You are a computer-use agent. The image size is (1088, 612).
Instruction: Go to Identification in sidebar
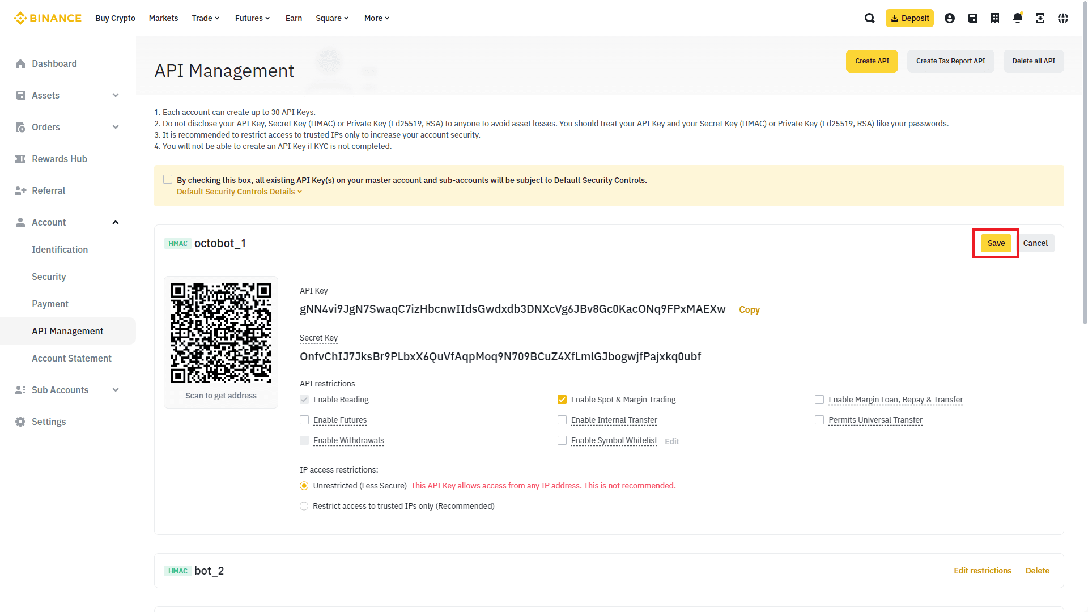59,249
